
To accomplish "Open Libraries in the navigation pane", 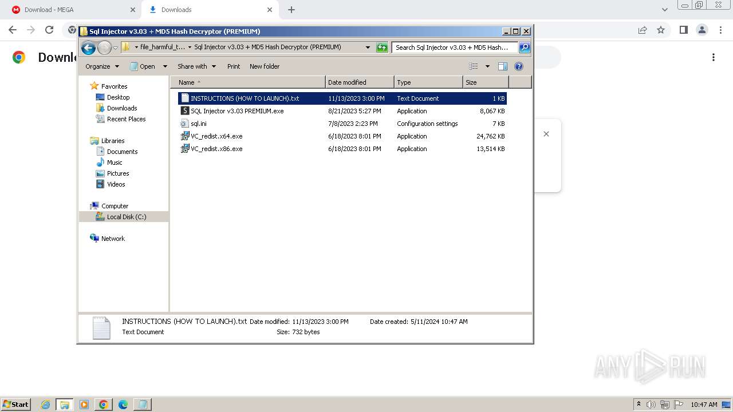I will 113,141.
